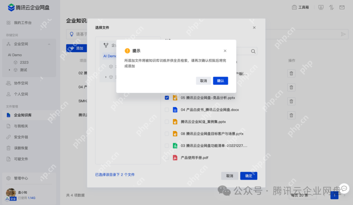Click 取消 in the file selection dialog
Screen dimensions: 353x205
click(x=229, y=176)
